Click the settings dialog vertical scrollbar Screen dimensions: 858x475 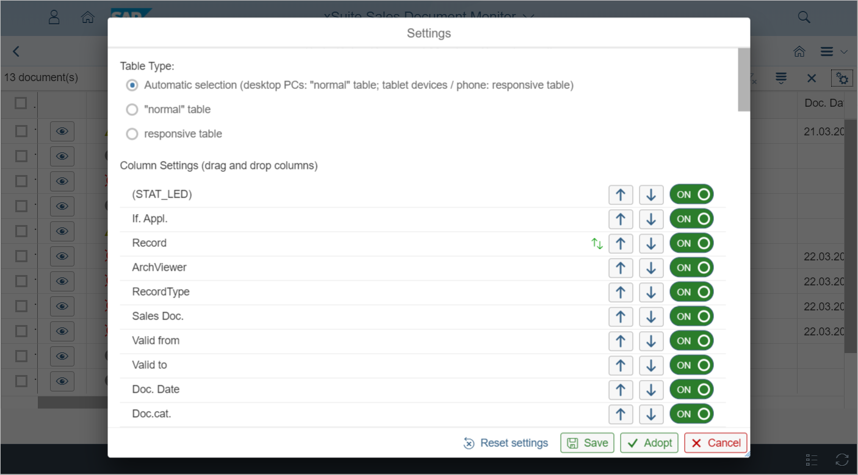click(744, 80)
